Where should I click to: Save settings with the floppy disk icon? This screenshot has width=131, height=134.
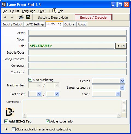coord(28,17)
